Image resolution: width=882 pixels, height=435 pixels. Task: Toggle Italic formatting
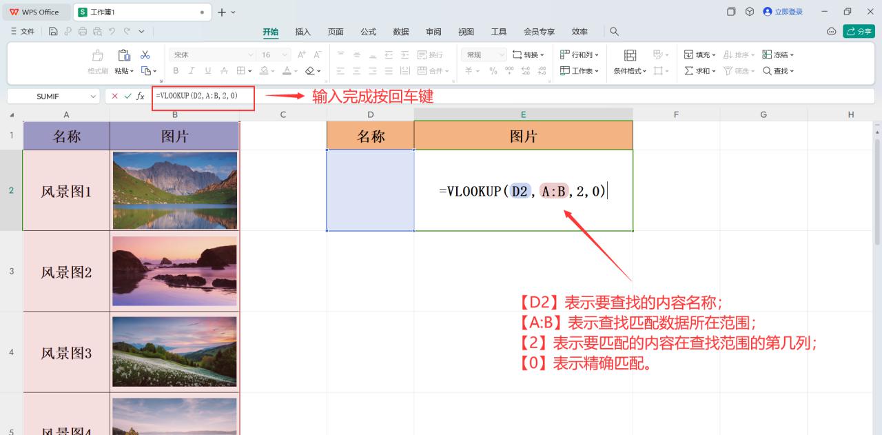click(192, 71)
